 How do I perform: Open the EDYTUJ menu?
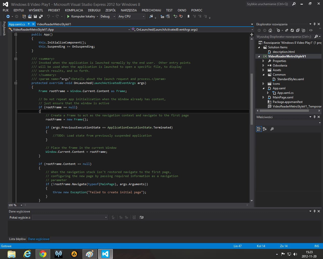tap(19, 10)
